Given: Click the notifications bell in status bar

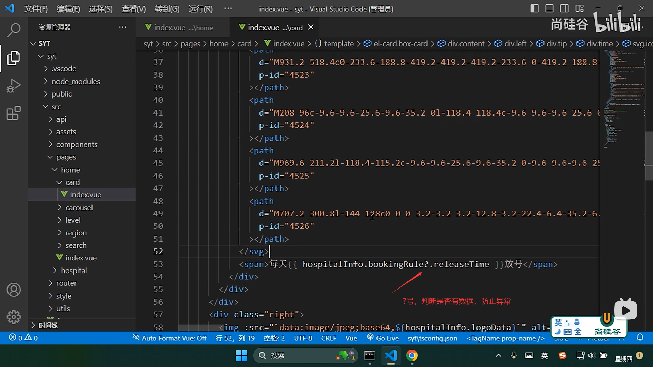Looking at the screenshot, I should pyautogui.click(x=640, y=338).
